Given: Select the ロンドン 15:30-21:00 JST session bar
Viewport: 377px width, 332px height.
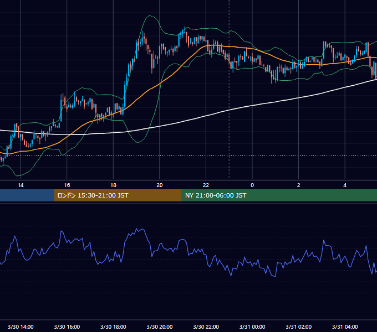Looking at the screenshot, I should (x=118, y=195).
